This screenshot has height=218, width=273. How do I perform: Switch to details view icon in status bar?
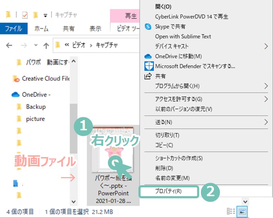click(231, 212)
